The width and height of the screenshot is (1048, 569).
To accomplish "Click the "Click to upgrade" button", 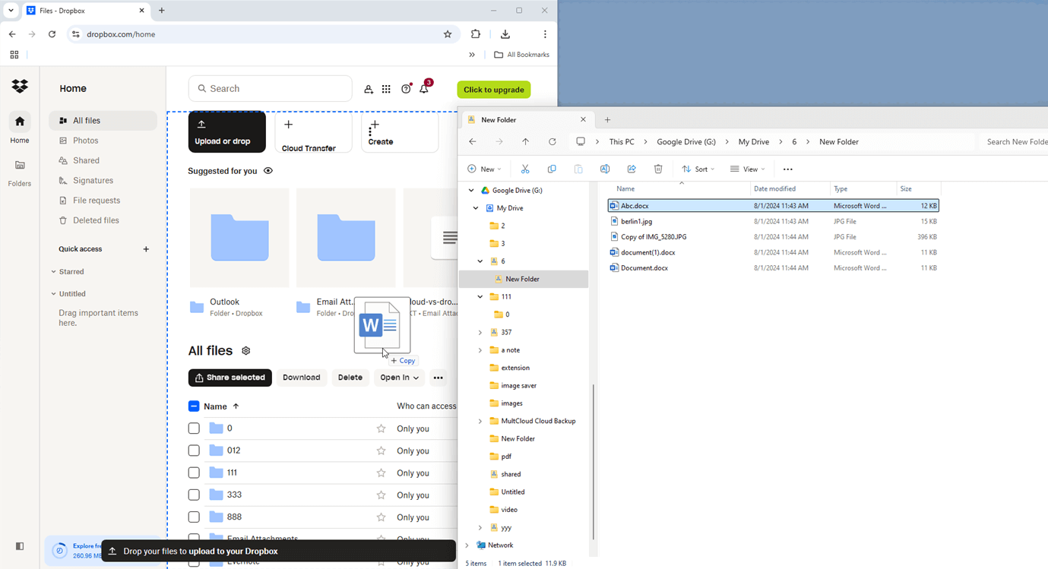I will tap(493, 90).
